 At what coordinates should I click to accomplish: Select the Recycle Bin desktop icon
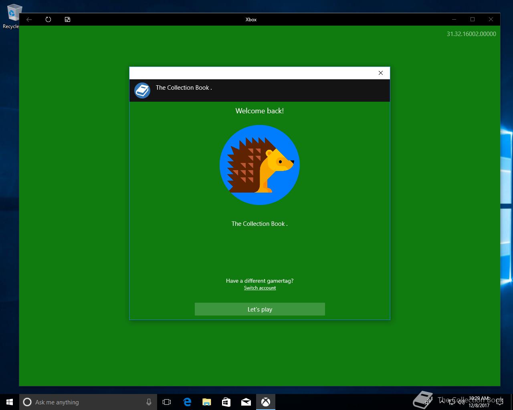(x=12, y=17)
